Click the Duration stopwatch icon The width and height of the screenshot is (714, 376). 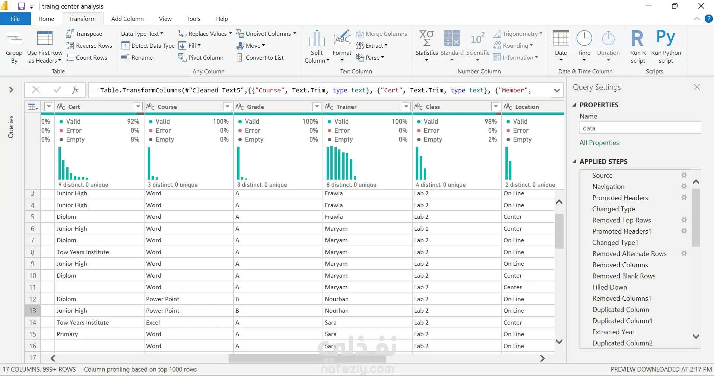point(608,38)
